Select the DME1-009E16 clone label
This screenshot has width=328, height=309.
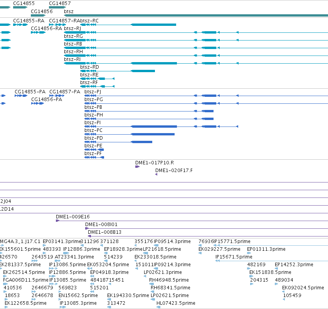click(x=72, y=217)
